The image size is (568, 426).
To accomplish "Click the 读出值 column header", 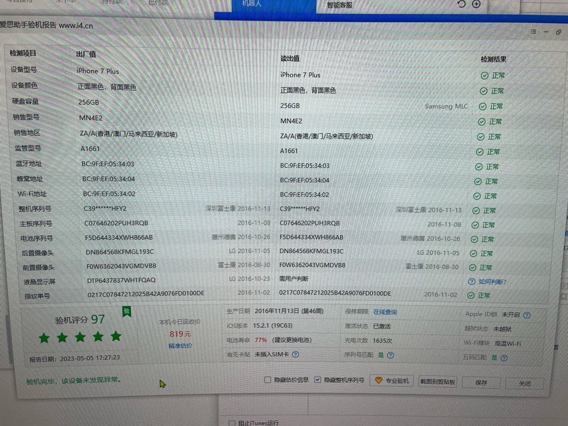I will point(290,58).
